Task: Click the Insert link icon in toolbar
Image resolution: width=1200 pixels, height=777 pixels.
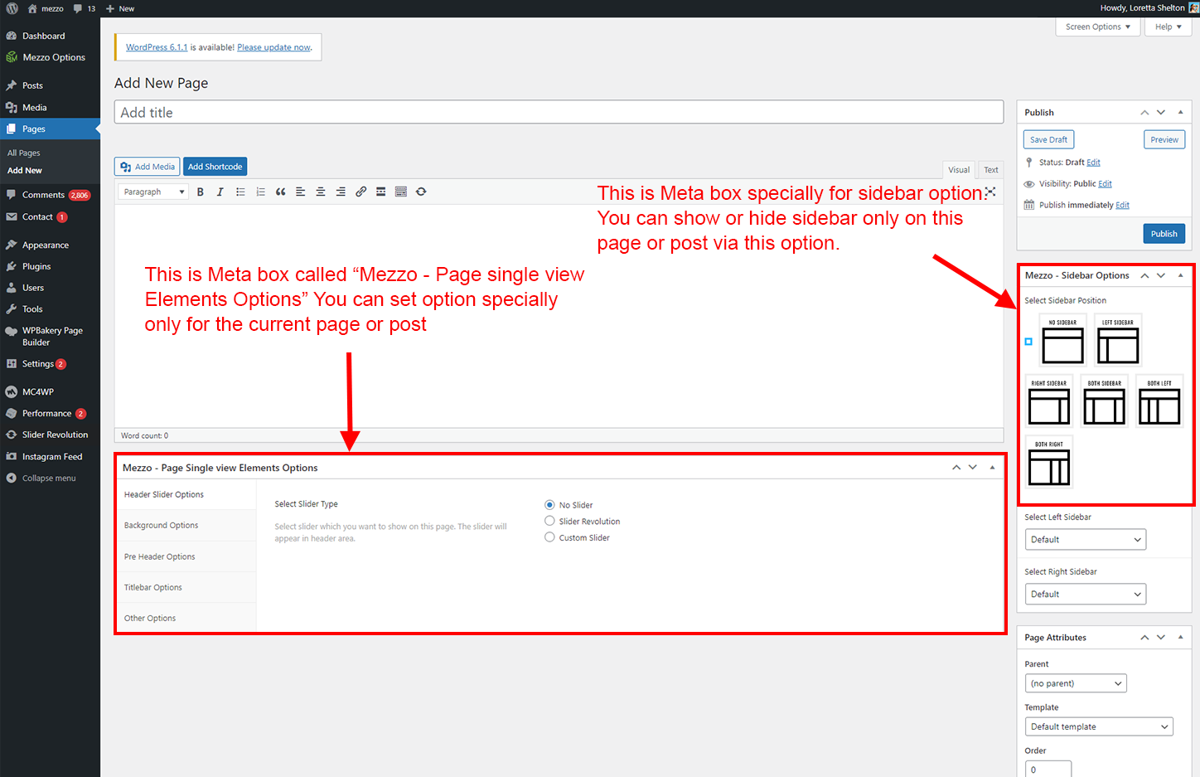Action: (x=360, y=192)
